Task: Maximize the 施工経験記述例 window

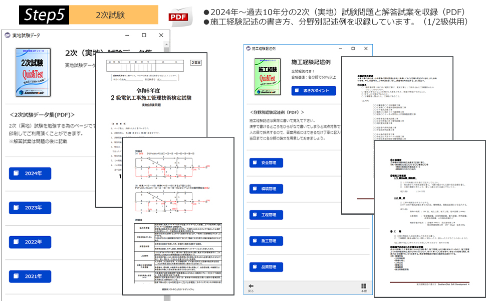Action: tap(353, 49)
